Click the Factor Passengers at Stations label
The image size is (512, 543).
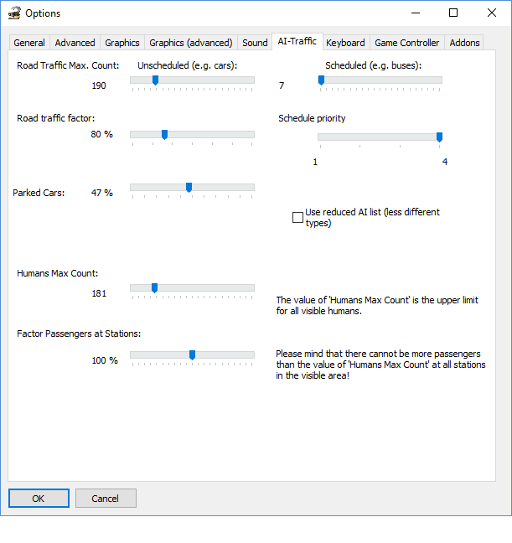point(79,334)
